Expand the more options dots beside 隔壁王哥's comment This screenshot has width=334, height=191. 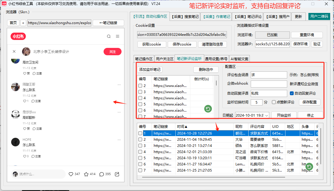119,85
